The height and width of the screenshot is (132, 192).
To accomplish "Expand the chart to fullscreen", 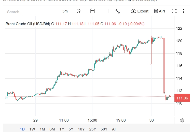I will tap(174, 11).
